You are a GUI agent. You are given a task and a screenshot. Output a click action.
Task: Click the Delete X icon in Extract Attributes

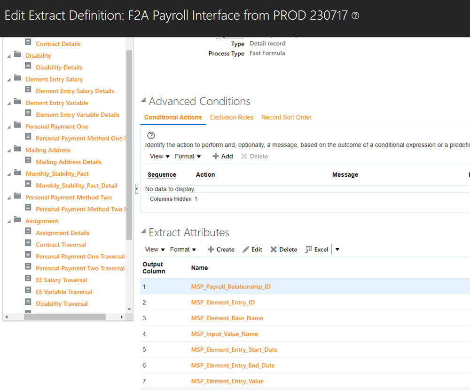click(274, 249)
